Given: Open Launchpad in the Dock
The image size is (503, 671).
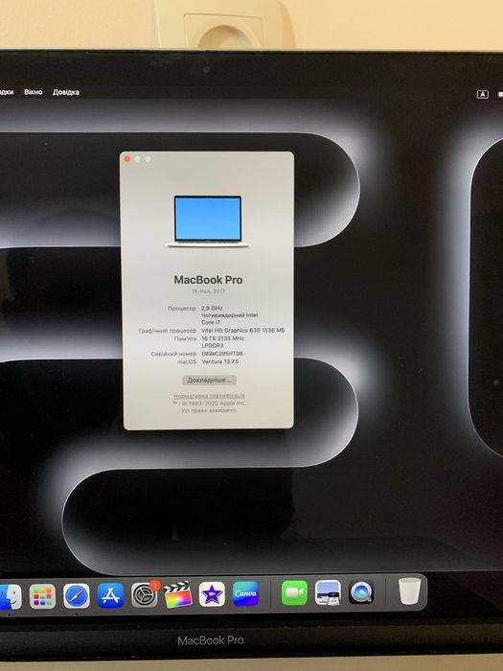Looking at the screenshot, I should coord(42,595).
